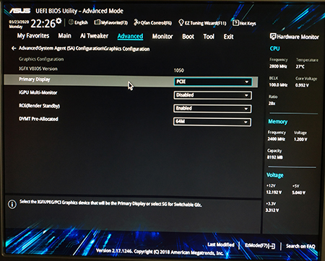Click the back arrow in breadcrumb path

[x=14, y=48]
